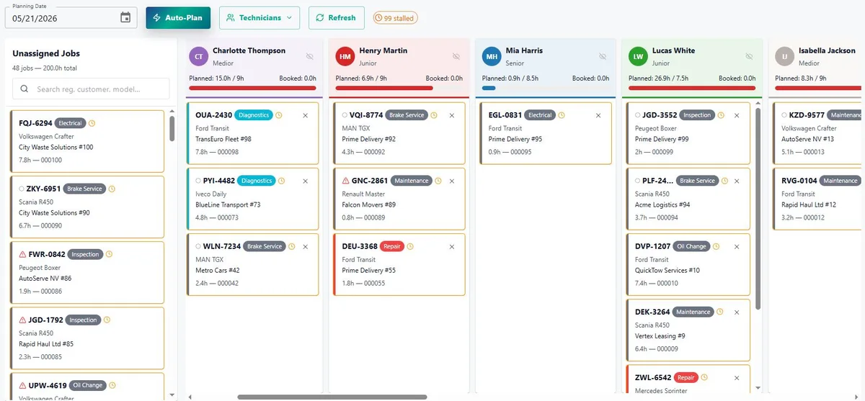The height and width of the screenshot is (401, 865).
Task: Click the status circle on ZKY-6951
Action: 22,189
